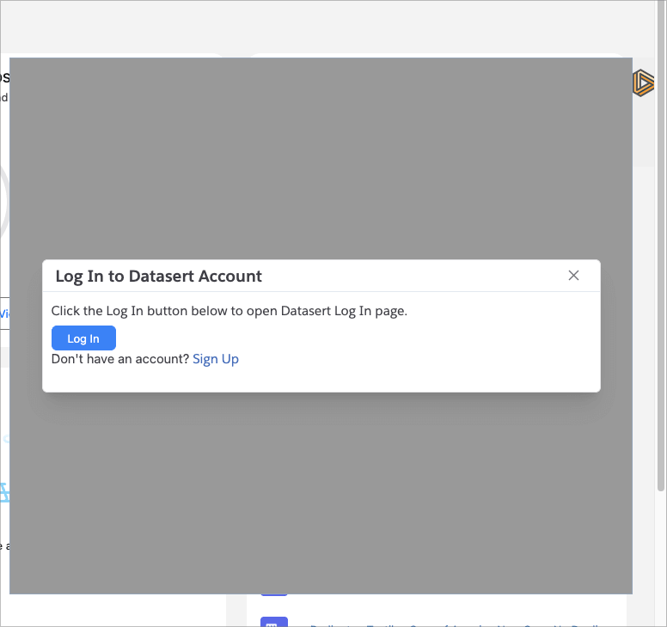
Task: Click the Datasert logo icon
Action: pyautogui.click(x=643, y=83)
